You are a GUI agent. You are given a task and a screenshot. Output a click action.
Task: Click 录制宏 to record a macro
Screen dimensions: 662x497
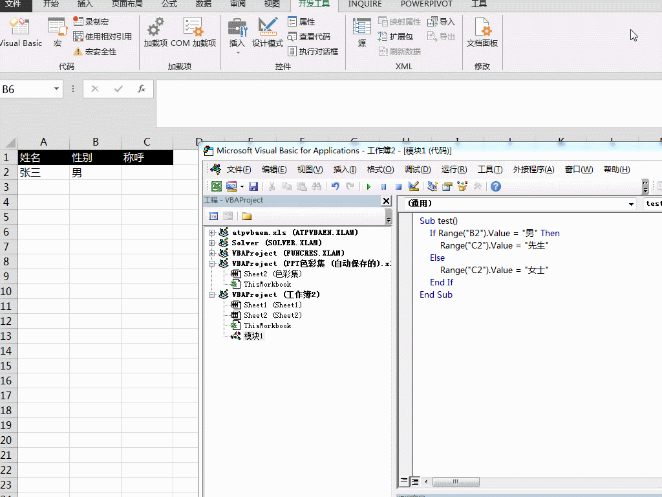click(x=91, y=21)
